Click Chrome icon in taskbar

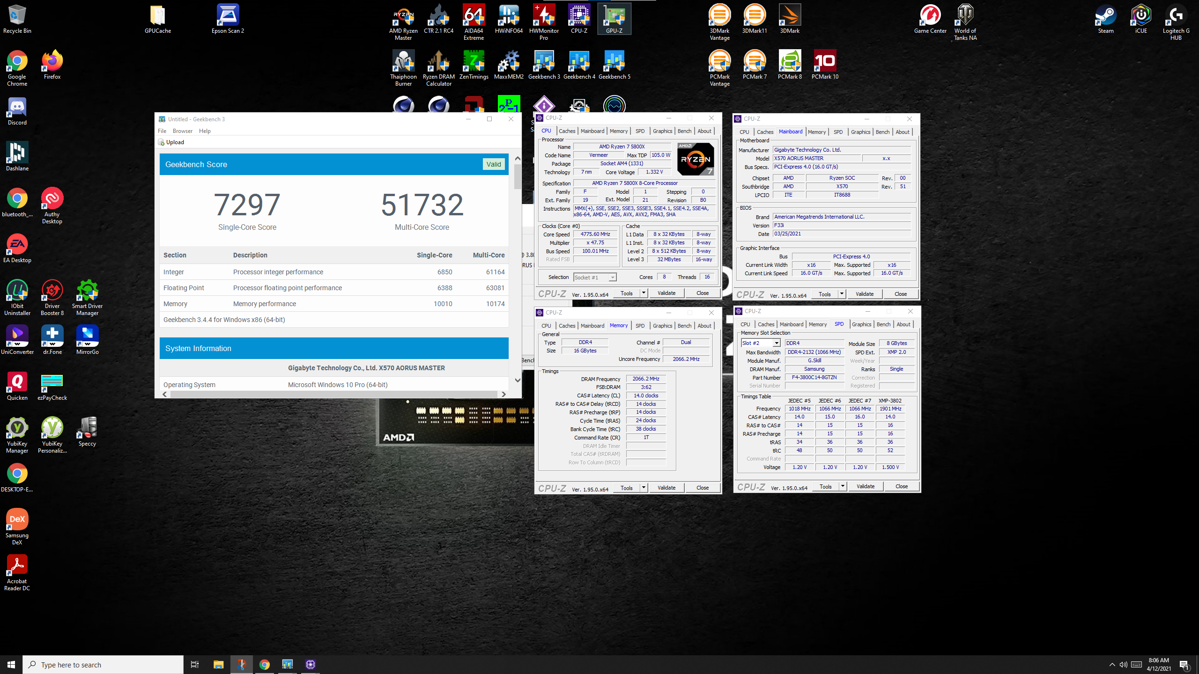[264, 665]
